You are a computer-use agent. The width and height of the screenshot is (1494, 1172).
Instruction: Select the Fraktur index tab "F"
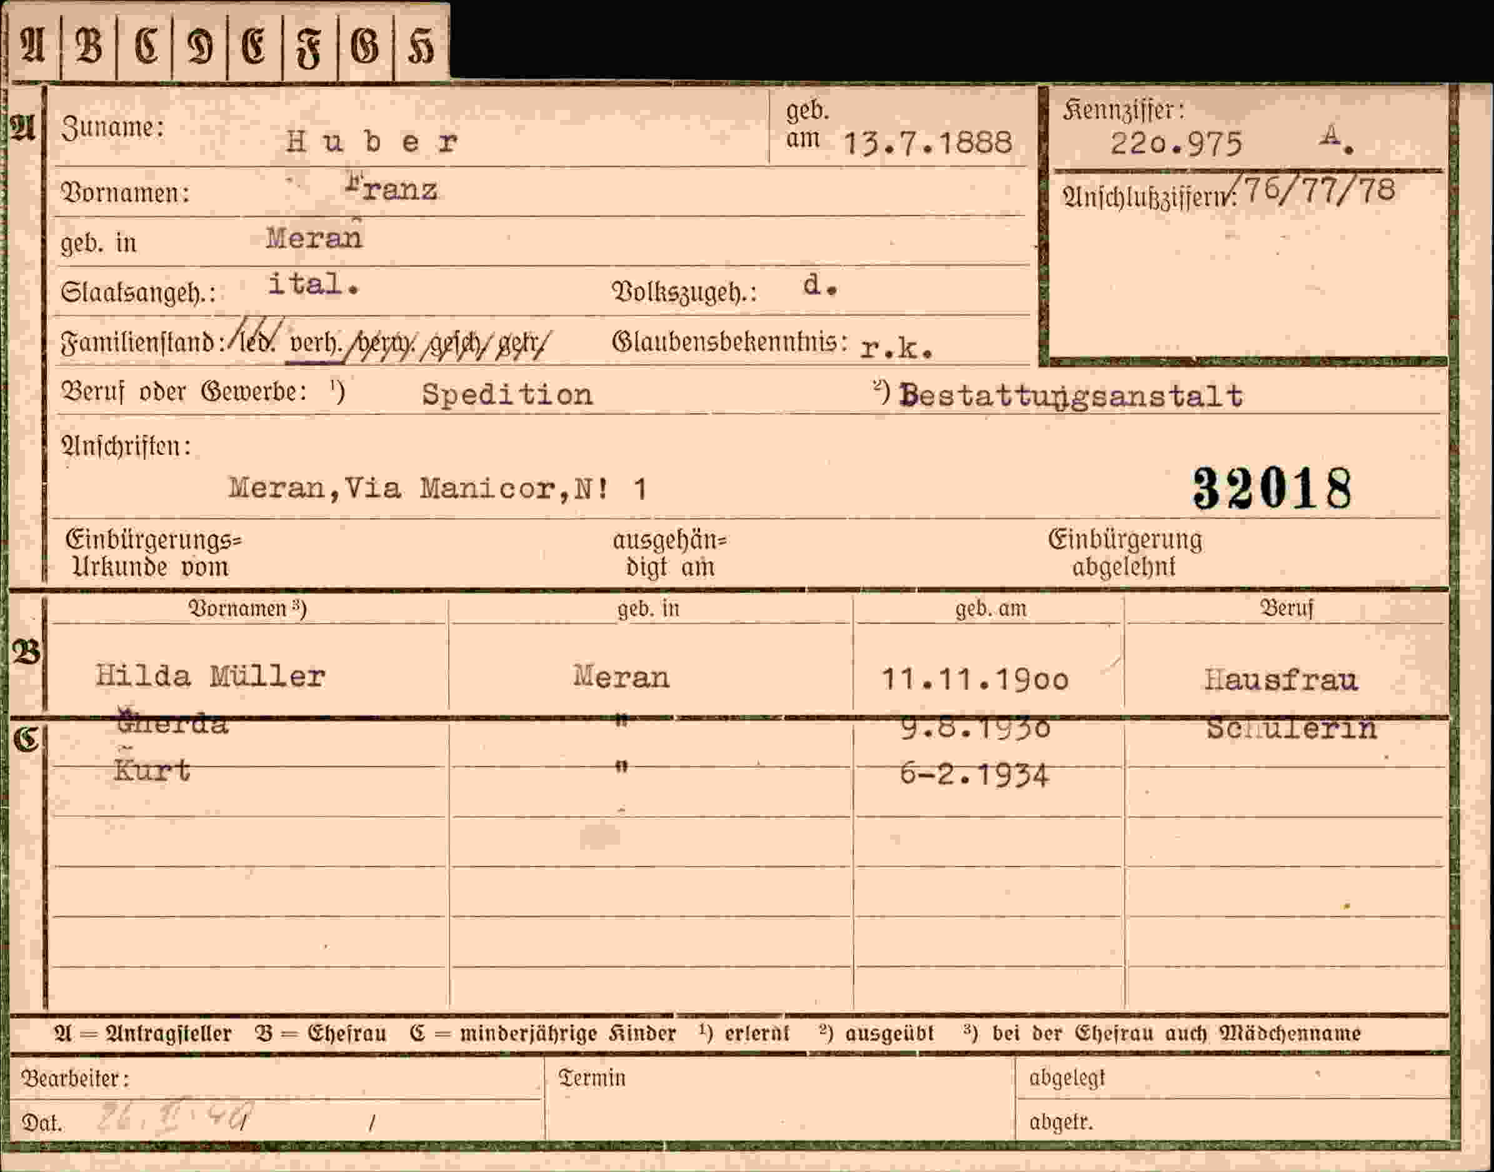coord(309,47)
